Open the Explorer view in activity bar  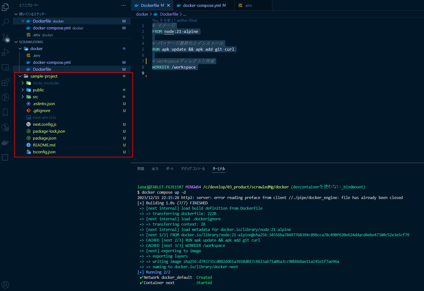click(5, 7)
